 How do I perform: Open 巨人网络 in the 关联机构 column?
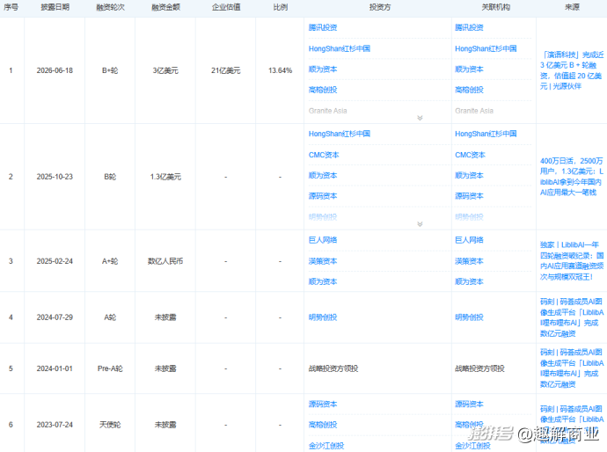pos(469,240)
